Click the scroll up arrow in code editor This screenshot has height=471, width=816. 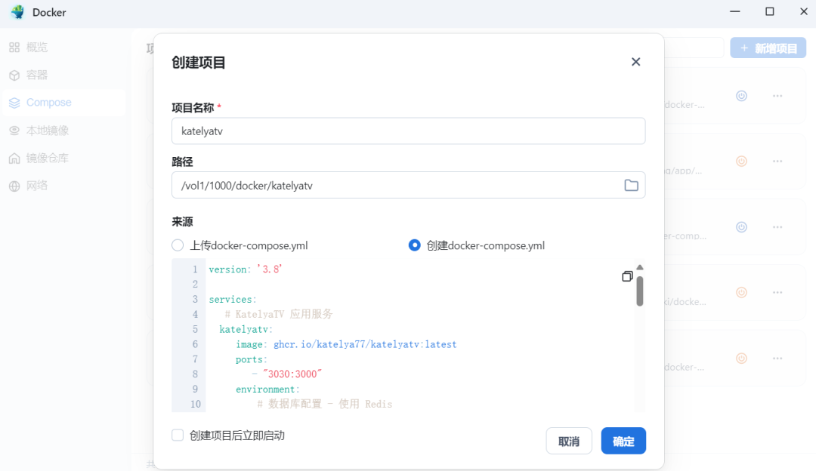[x=640, y=267]
